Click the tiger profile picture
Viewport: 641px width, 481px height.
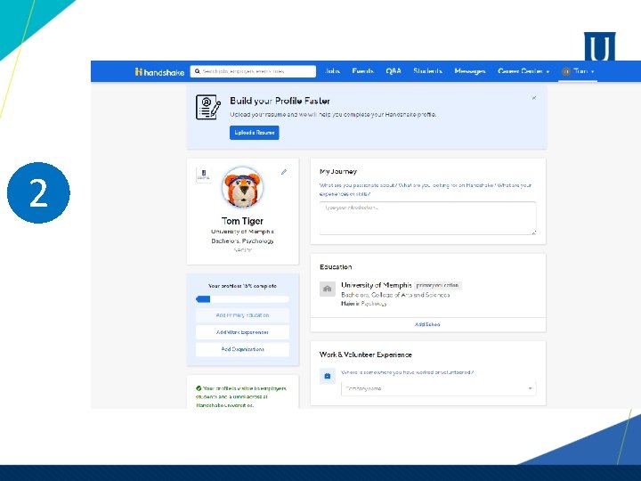coord(242,188)
